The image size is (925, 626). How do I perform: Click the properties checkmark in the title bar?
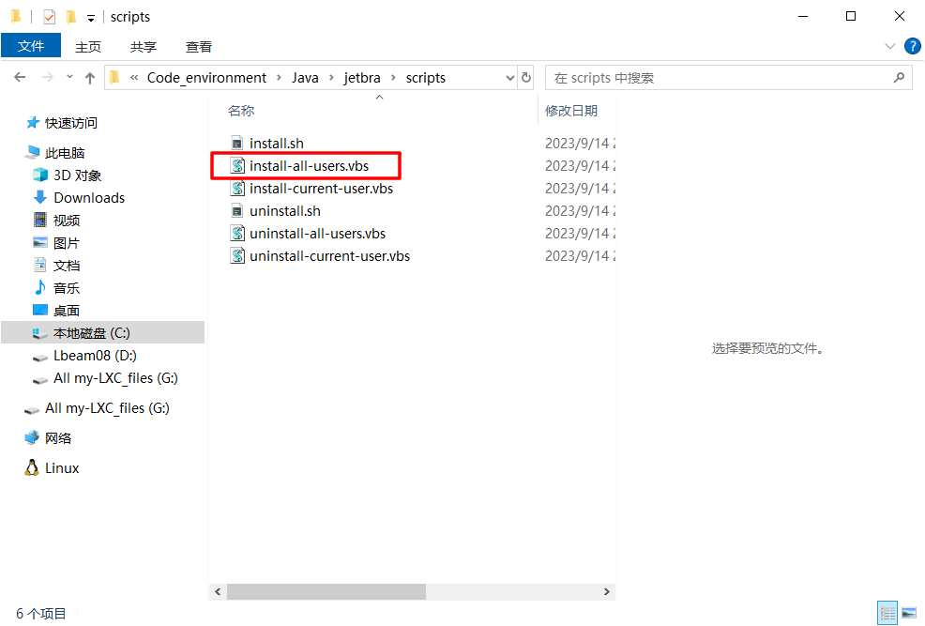(x=50, y=17)
